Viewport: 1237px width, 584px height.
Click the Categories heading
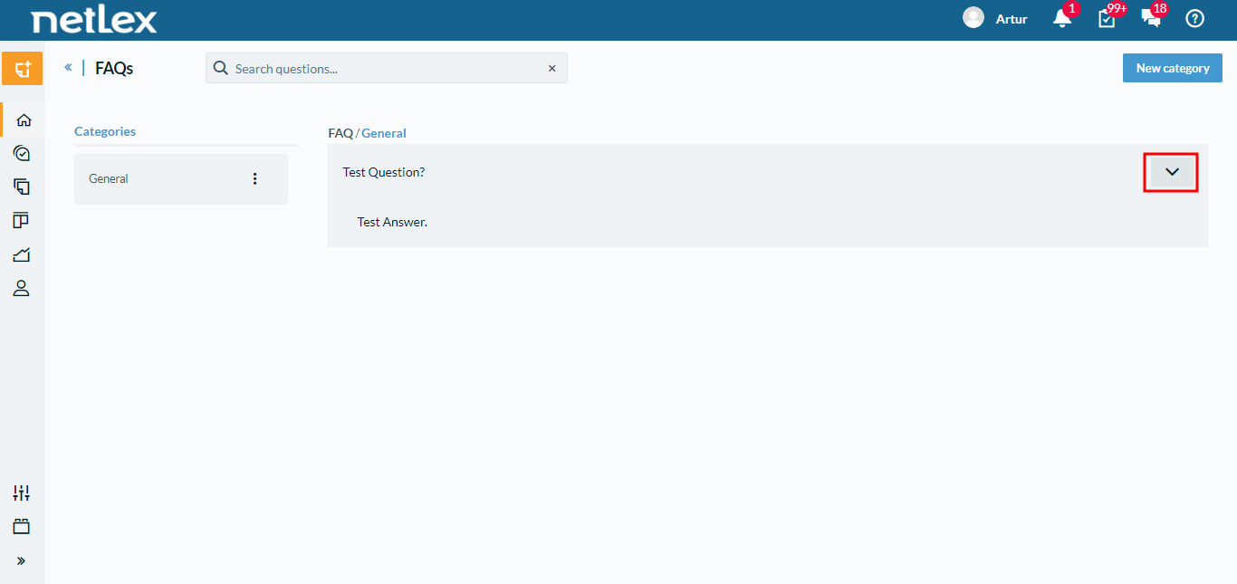[x=105, y=131]
